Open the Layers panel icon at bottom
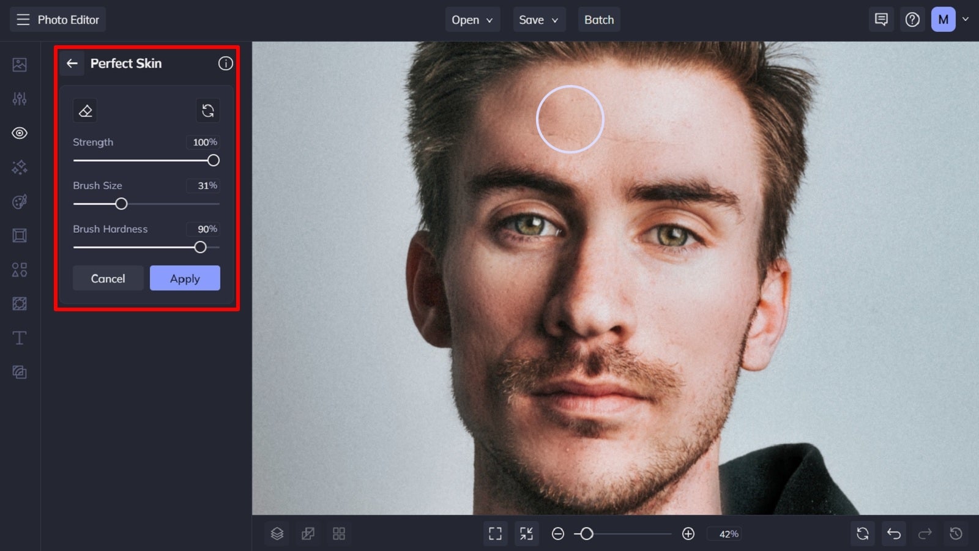Image resolution: width=979 pixels, height=551 pixels. [277, 534]
